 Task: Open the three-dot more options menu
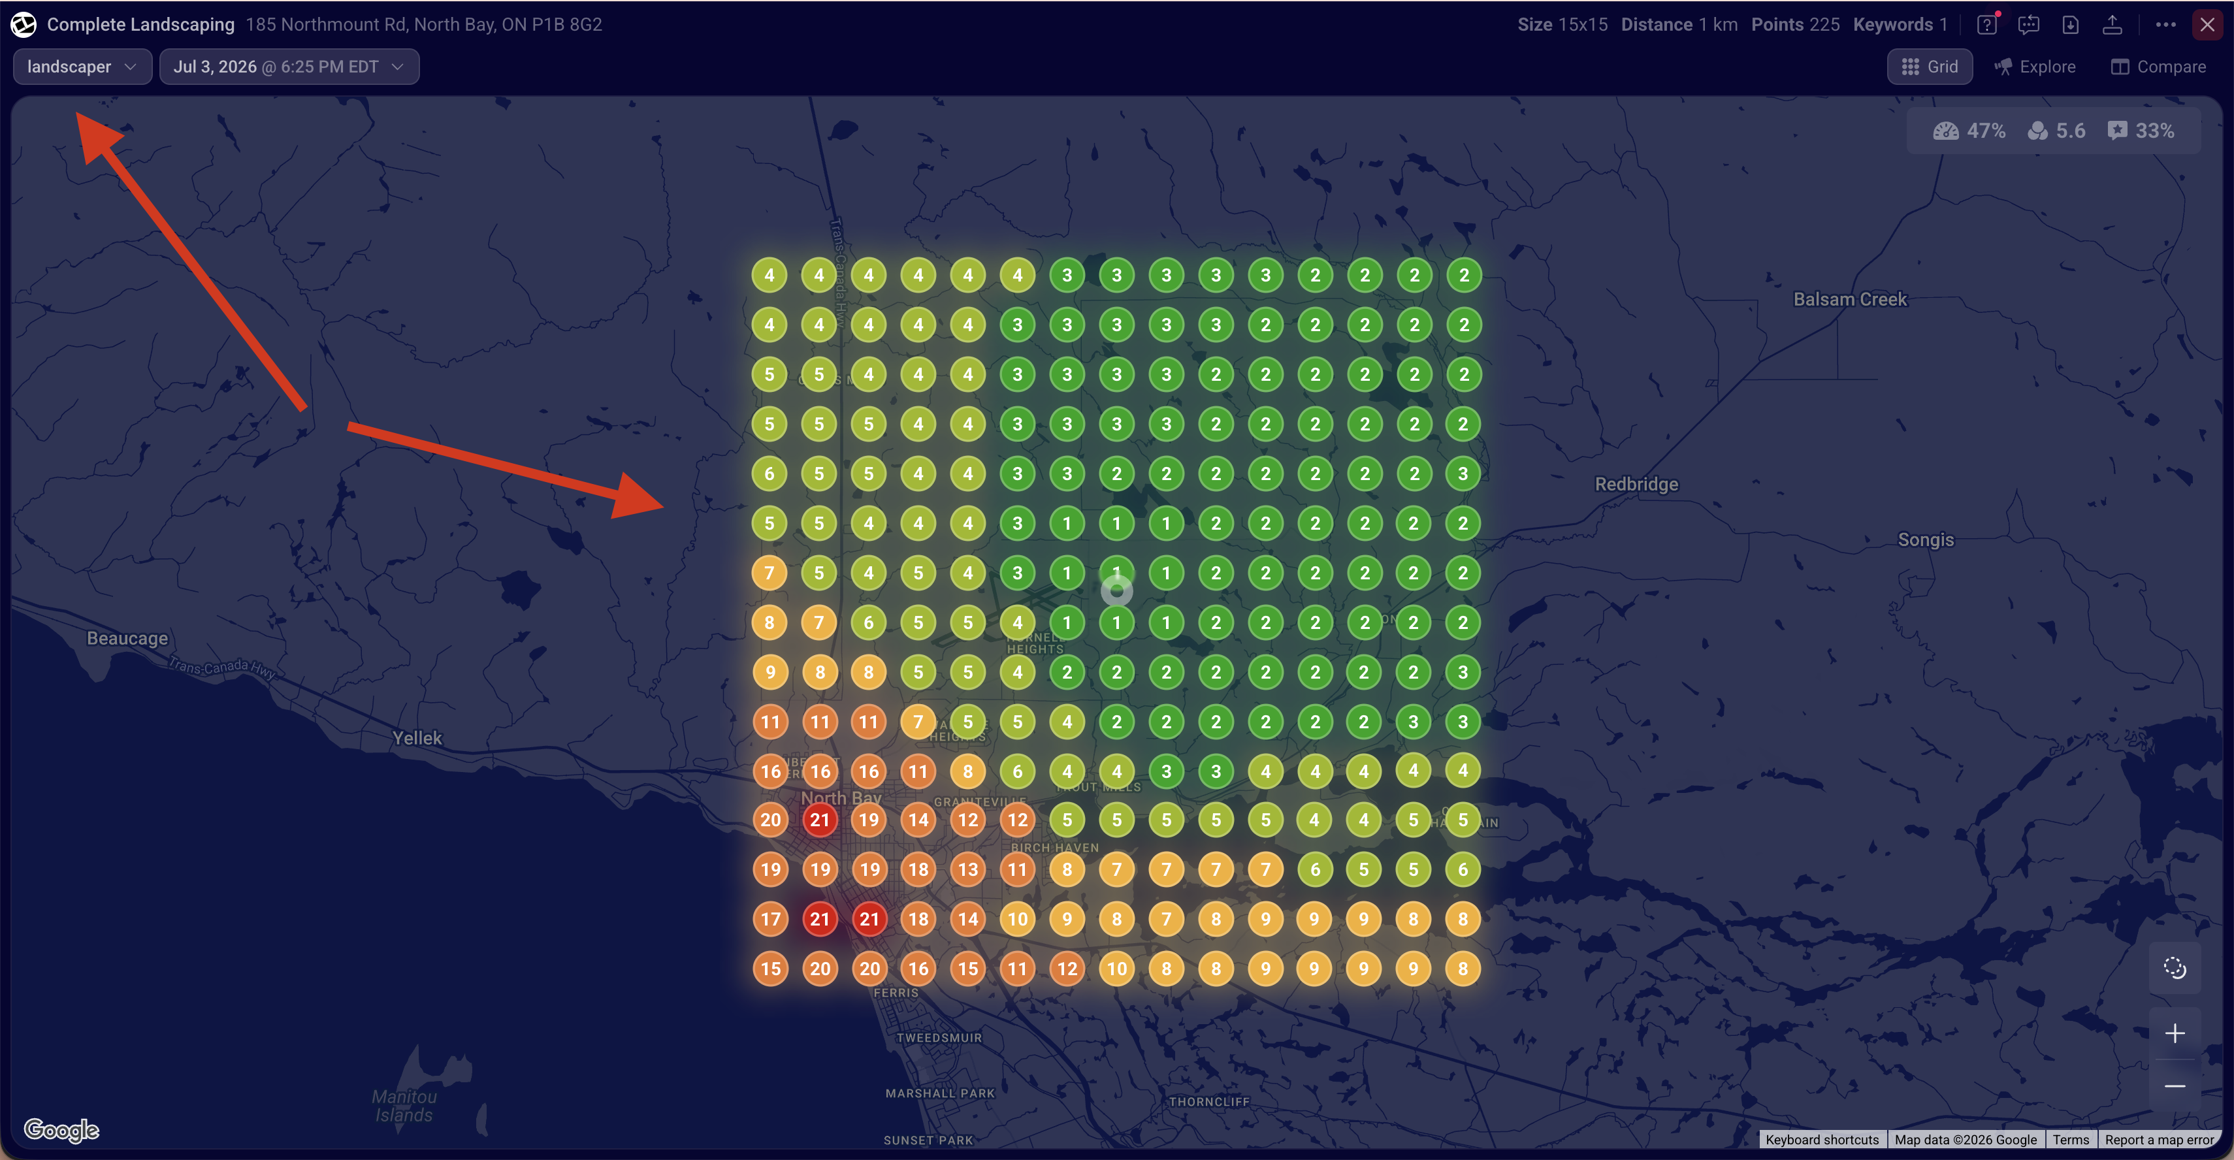(x=2165, y=24)
